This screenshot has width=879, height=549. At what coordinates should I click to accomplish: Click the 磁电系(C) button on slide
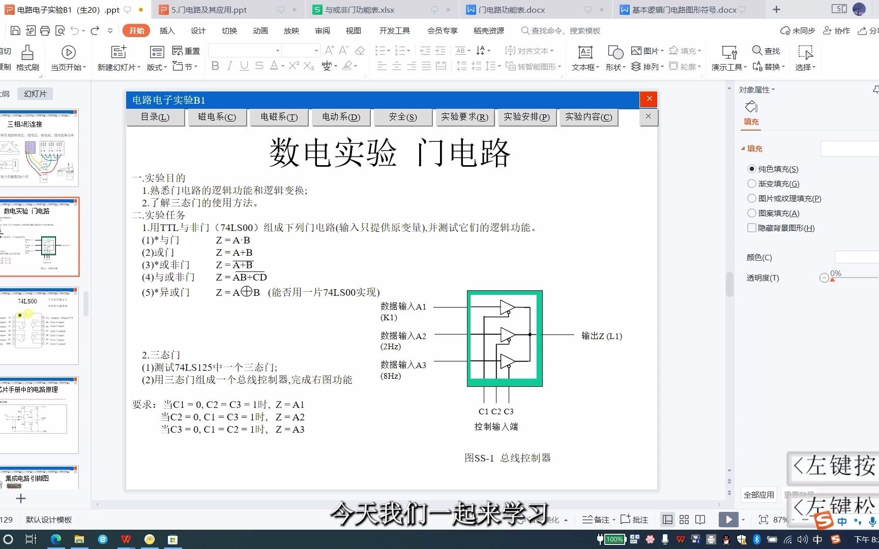(x=217, y=117)
